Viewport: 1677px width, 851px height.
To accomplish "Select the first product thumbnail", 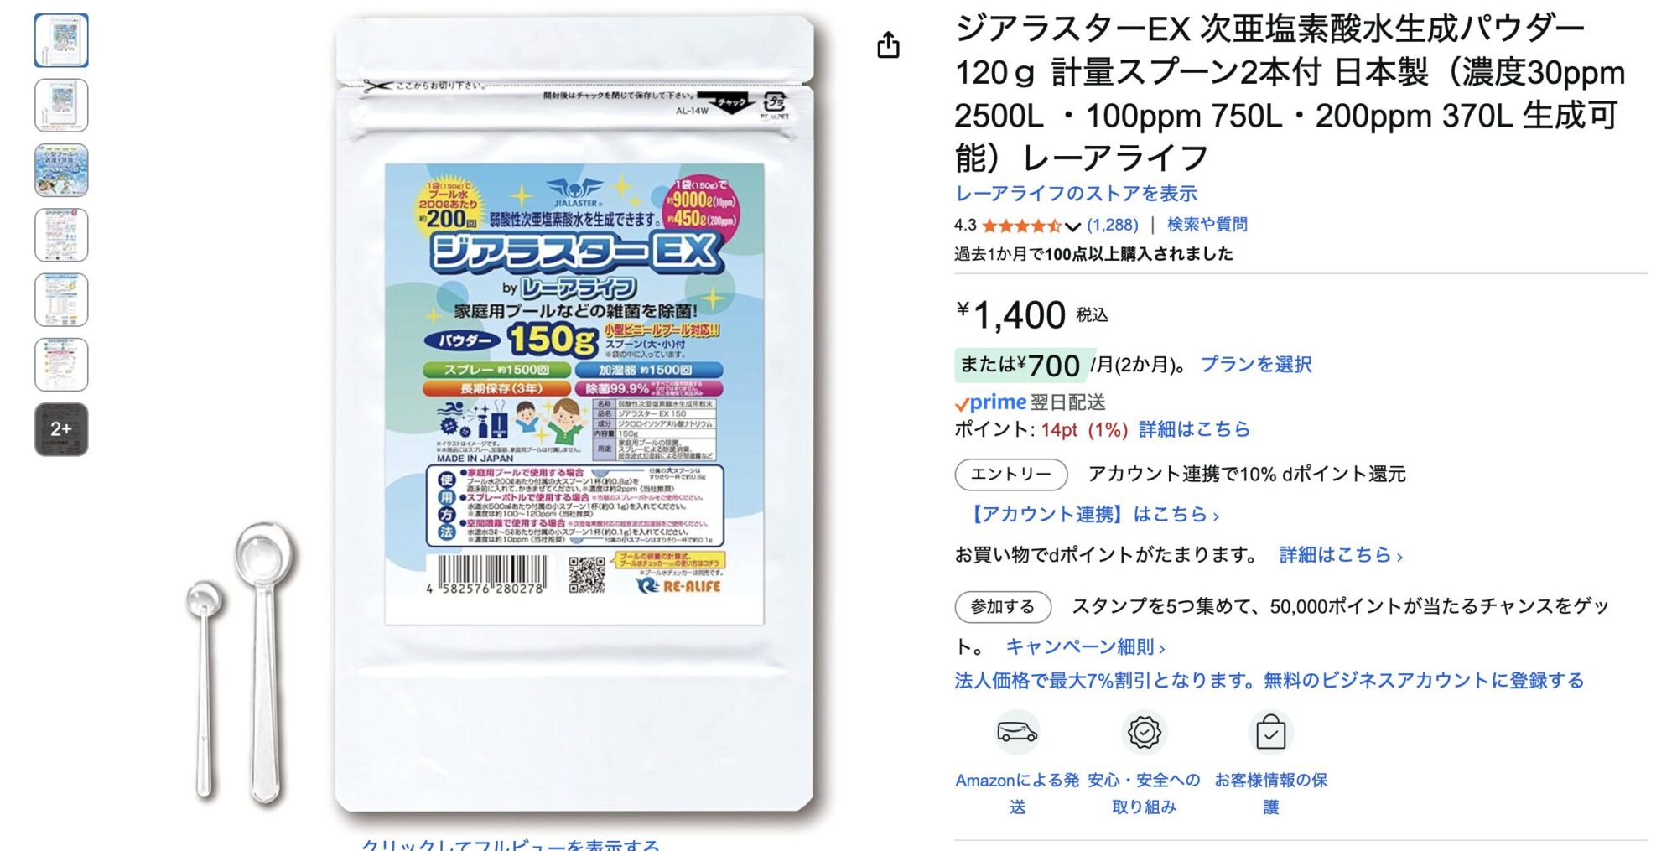I will click(61, 40).
